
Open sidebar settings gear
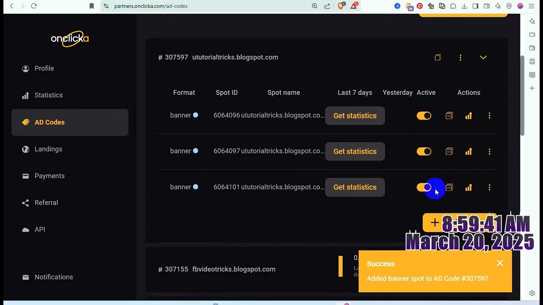point(532,293)
